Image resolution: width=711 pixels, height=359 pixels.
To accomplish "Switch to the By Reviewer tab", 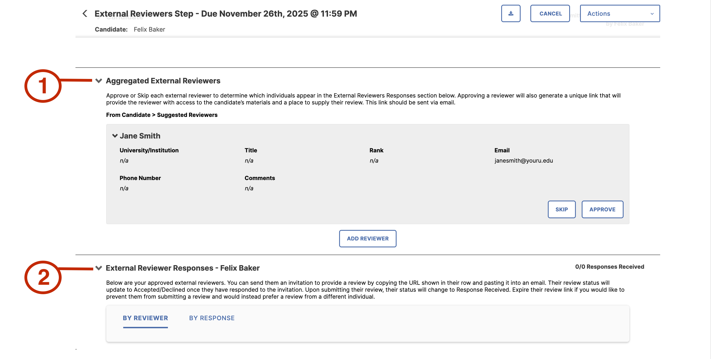I will coord(145,318).
